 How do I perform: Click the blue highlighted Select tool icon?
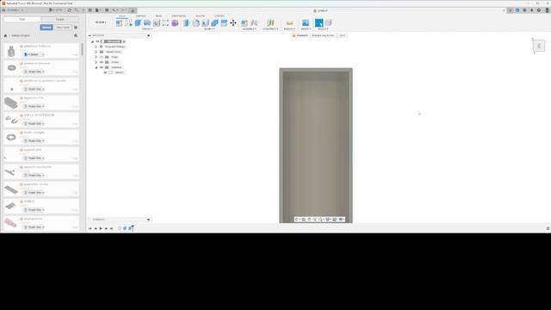point(319,23)
